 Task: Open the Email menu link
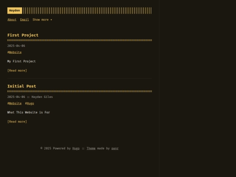24,20
